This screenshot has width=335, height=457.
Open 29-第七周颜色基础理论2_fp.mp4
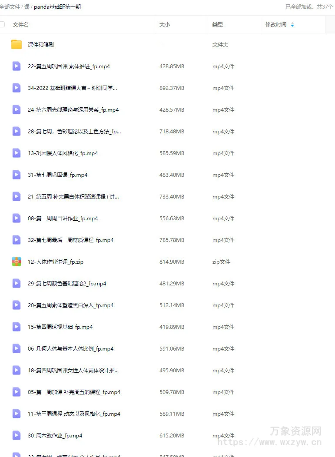pos(67,284)
